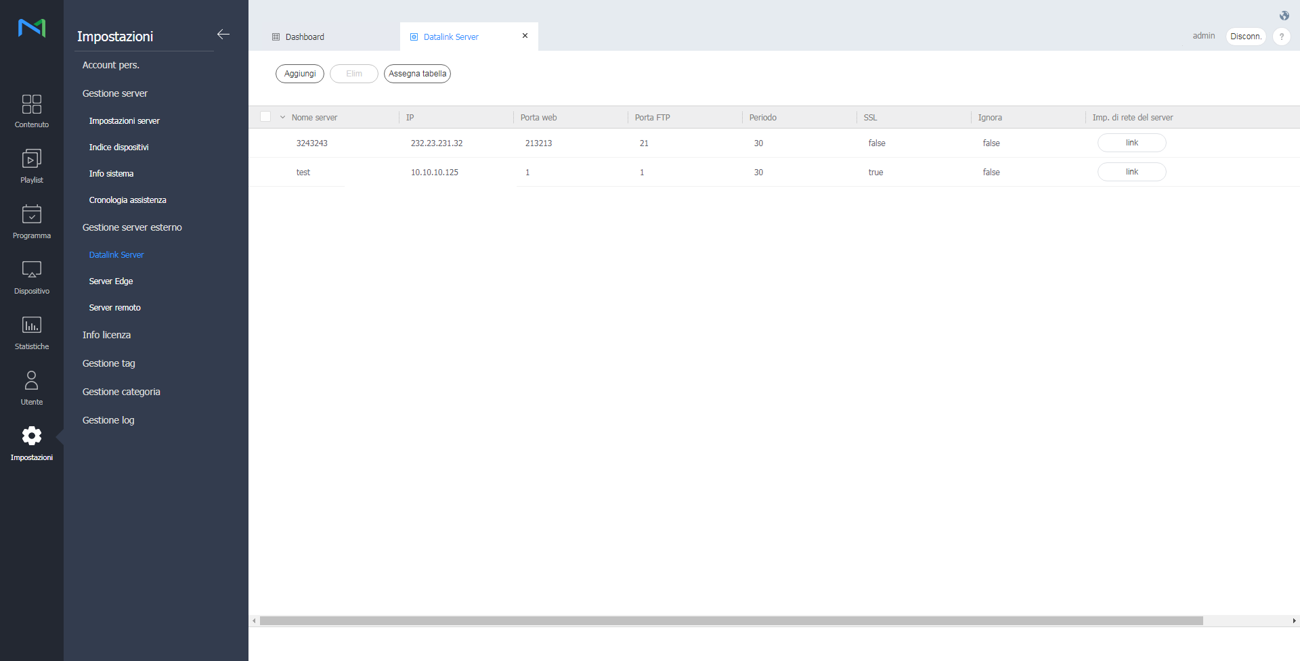Switch to the Dashboard tab
This screenshot has height=661, width=1300.
pyautogui.click(x=304, y=37)
